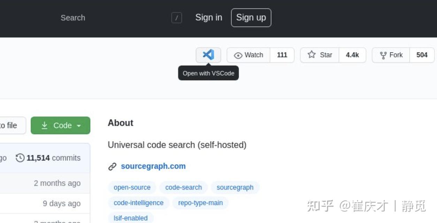Viewport: 437px width, 223px height.
Task: Open the repo-type-main topic tag
Action: click(x=200, y=203)
